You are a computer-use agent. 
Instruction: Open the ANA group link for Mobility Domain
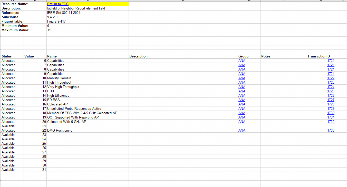[242, 78]
